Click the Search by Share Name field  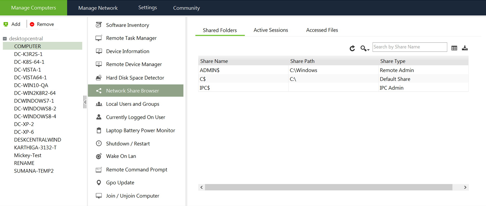click(409, 47)
